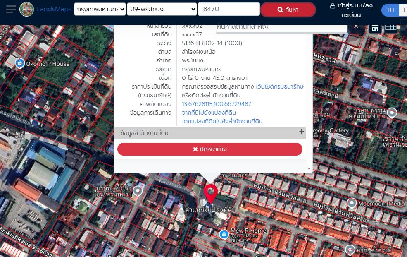Click the parcel coordinates link

[x=216, y=104]
